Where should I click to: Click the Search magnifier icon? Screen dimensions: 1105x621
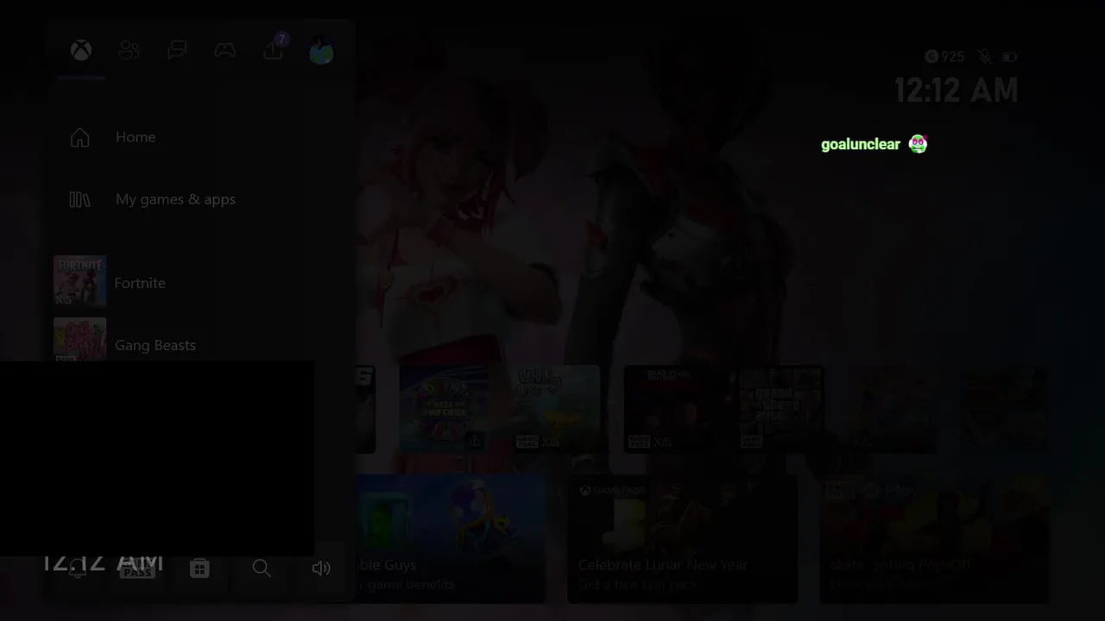point(262,568)
